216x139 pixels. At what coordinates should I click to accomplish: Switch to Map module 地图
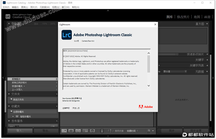click(x=197, y=17)
